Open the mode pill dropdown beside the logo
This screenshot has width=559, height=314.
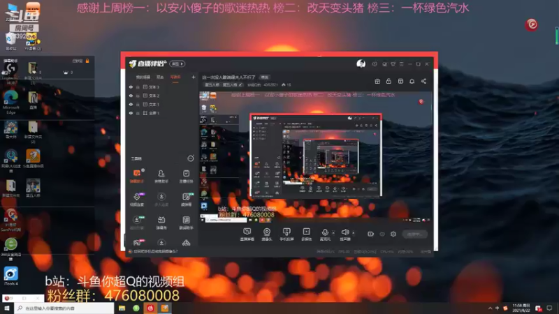click(177, 63)
